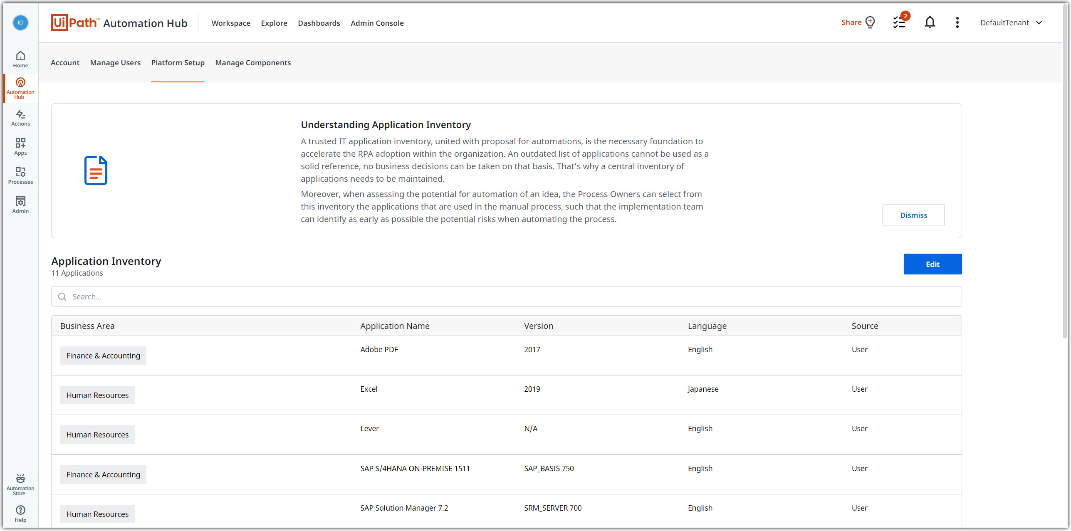This screenshot has height=531, width=1071.
Task: Open the tasks checklist icon with badge
Action: 900,22
